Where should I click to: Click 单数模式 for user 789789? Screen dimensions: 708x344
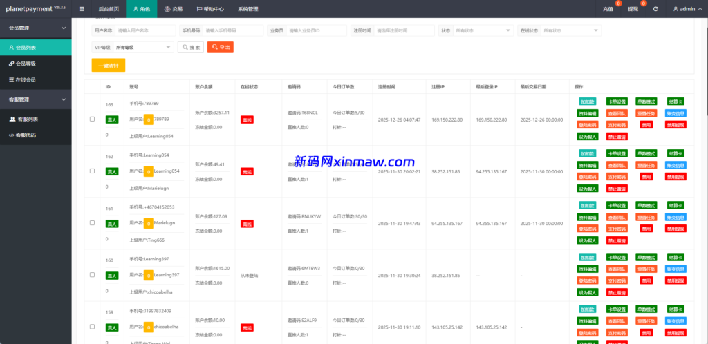click(x=646, y=102)
